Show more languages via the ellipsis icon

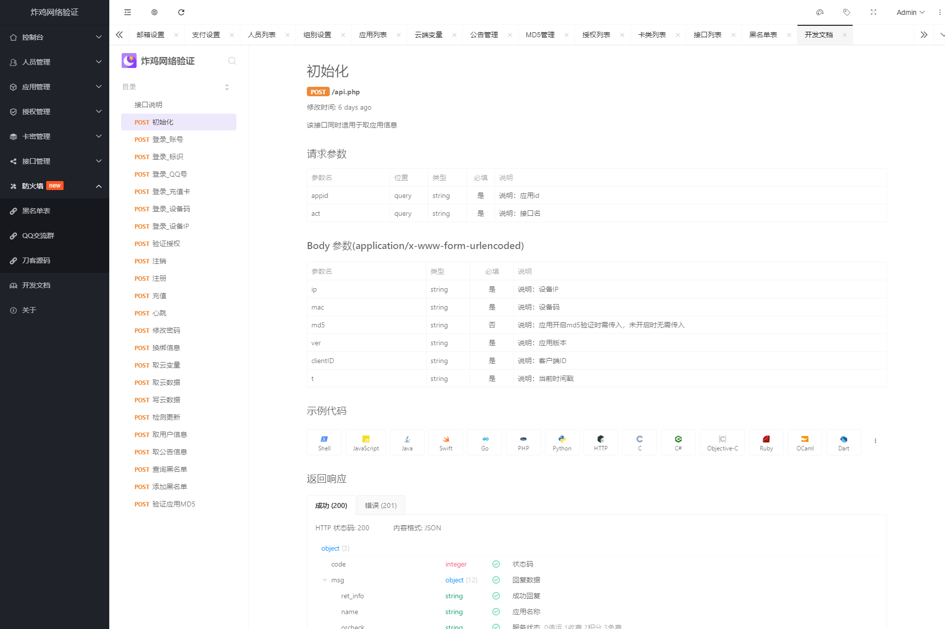(875, 441)
